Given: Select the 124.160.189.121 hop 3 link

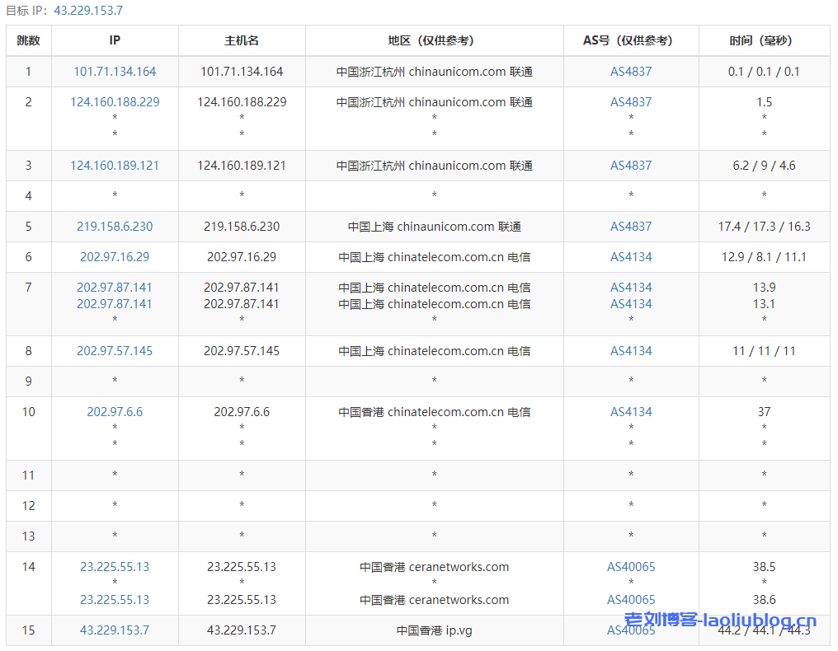Looking at the screenshot, I should (115, 166).
